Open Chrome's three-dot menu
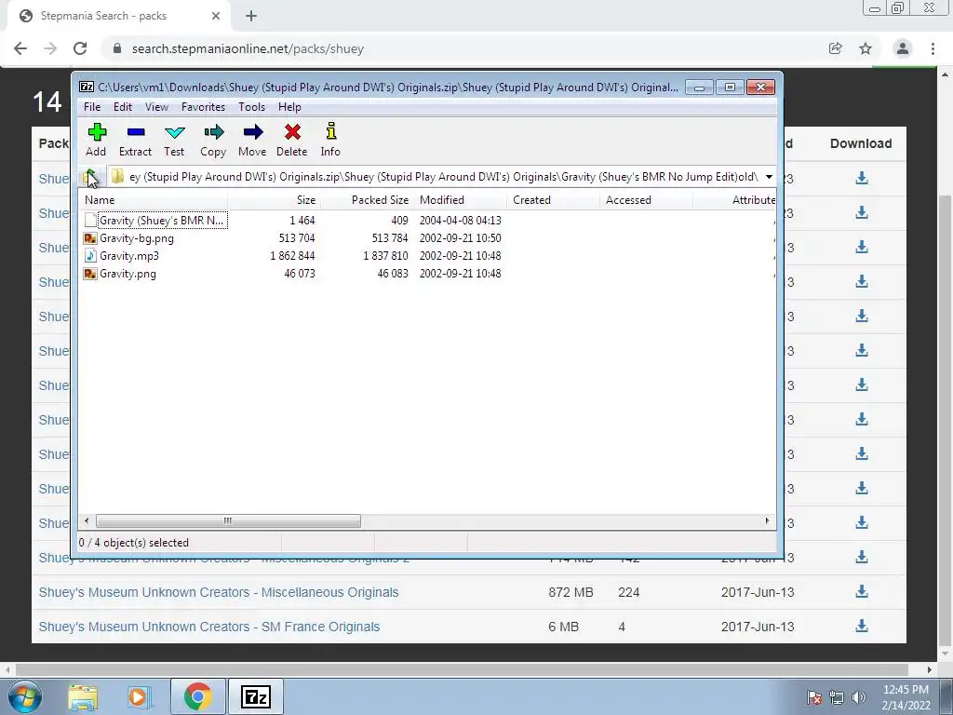953x715 pixels. click(x=933, y=48)
